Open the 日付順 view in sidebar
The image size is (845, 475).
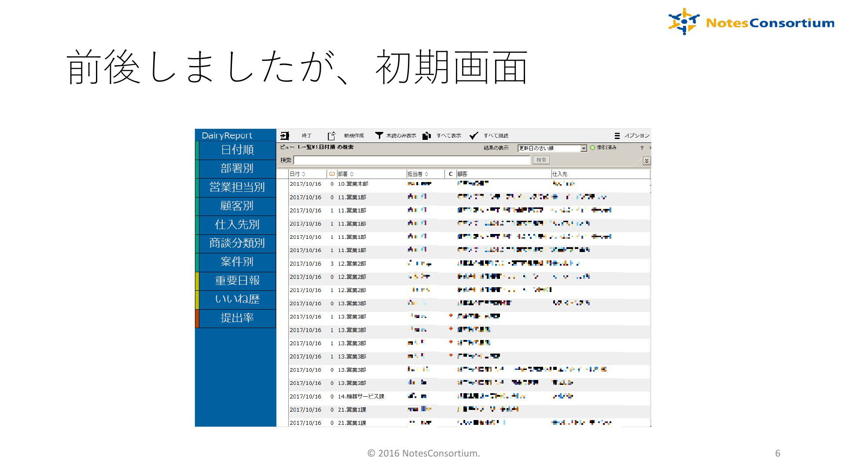237,150
